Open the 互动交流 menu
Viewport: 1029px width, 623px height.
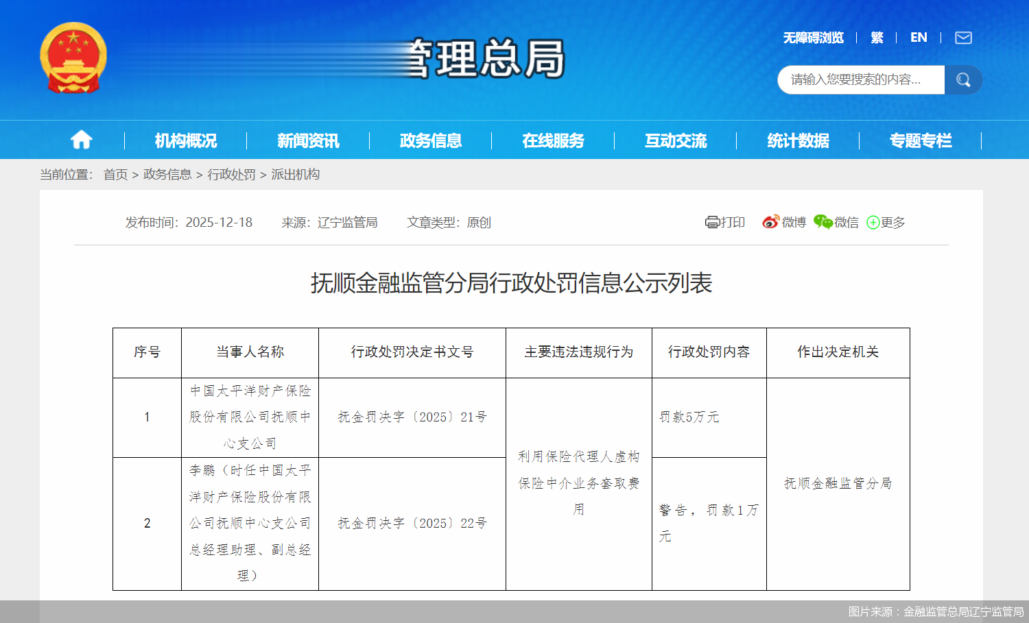click(676, 141)
